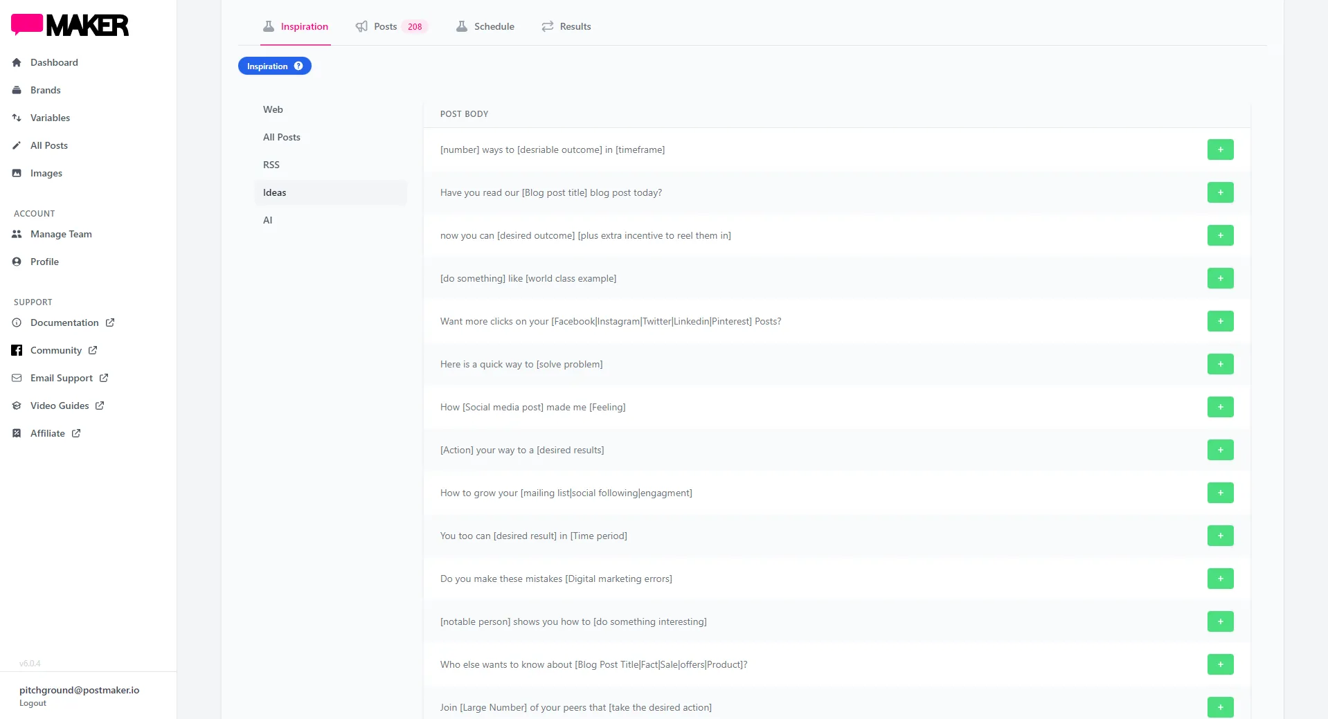Image resolution: width=1328 pixels, height=719 pixels.
Task: Click the Manage Team people icon
Action: [x=17, y=234]
